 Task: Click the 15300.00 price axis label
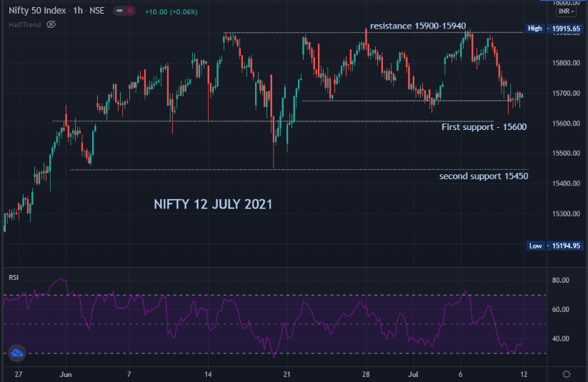coord(566,213)
